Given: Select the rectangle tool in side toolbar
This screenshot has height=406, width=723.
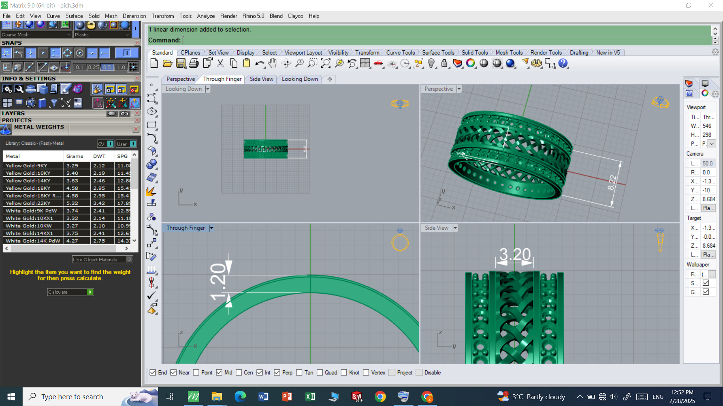Looking at the screenshot, I should [x=152, y=125].
